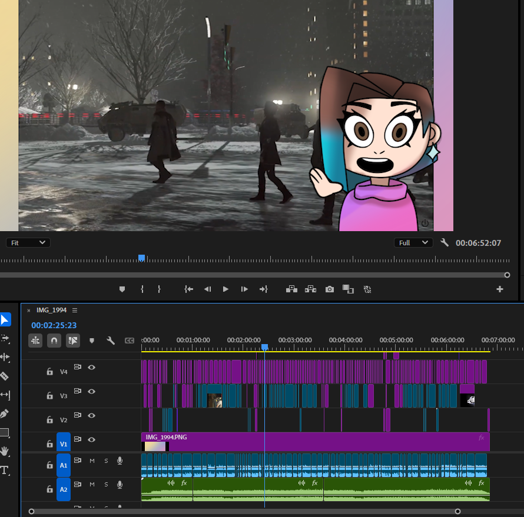Image resolution: width=524 pixels, height=517 pixels.
Task: Click the program monitor playhead marker
Action: 142,258
